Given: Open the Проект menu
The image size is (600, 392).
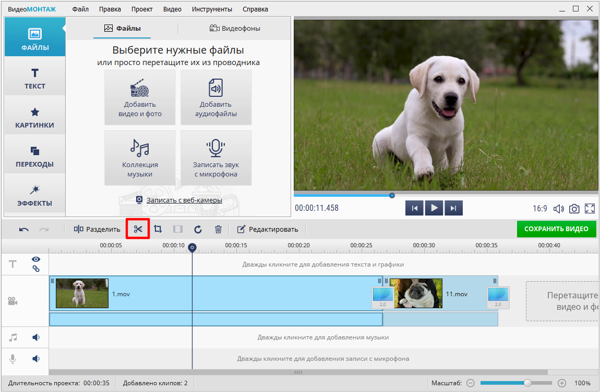Looking at the screenshot, I should click(x=142, y=9).
